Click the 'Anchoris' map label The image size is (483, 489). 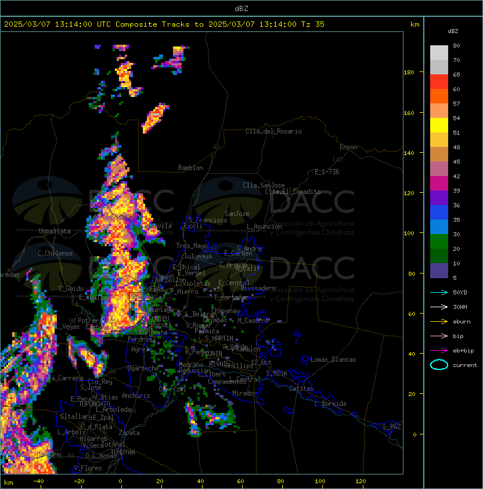pos(136,395)
